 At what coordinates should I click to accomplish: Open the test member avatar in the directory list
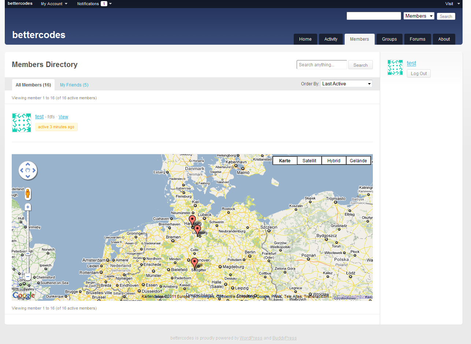(x=21, y=122)
